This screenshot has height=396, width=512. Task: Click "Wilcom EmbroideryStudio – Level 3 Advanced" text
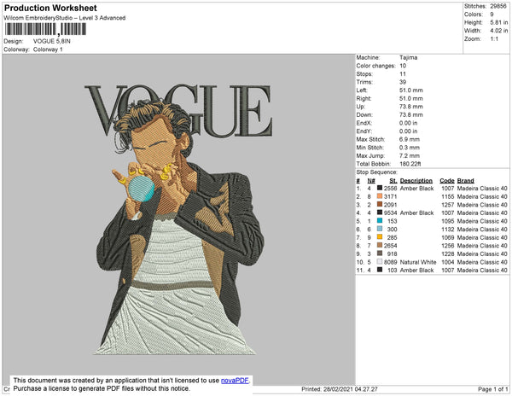click(x=65, y=18)
